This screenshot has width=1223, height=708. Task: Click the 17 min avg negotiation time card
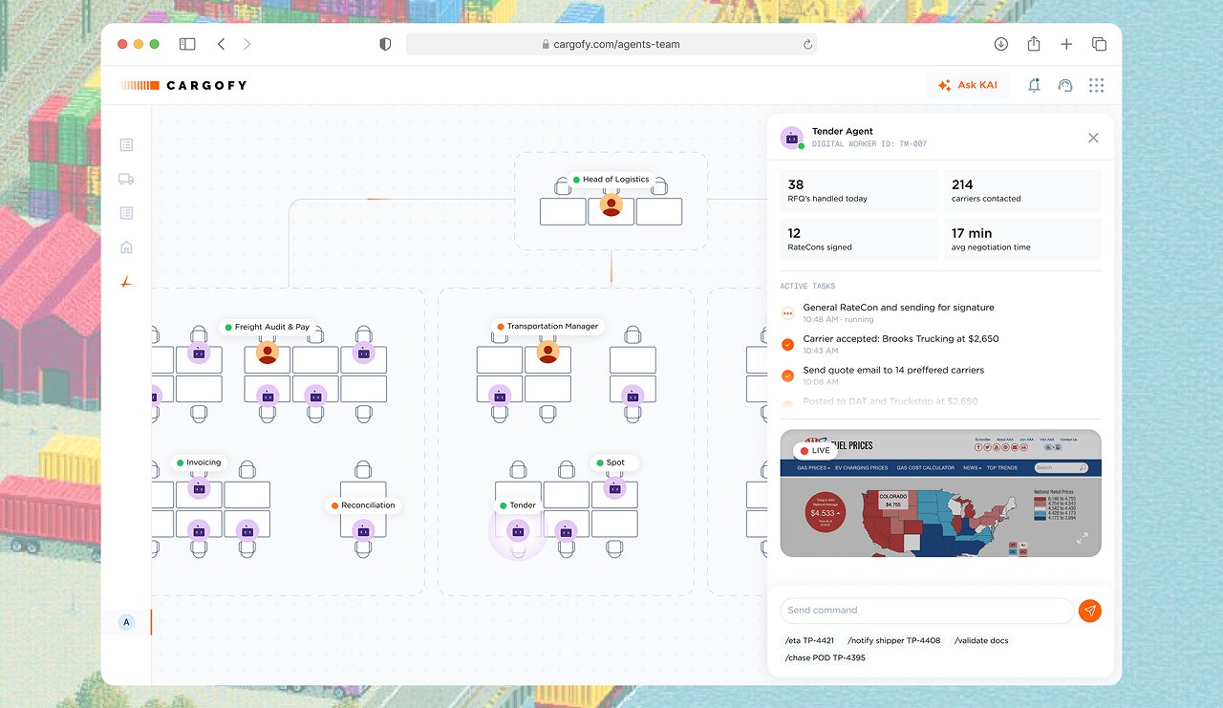click(1022, 240)
